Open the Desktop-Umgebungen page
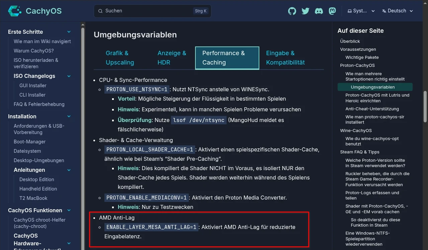The image size is (428, 250). 39,160
